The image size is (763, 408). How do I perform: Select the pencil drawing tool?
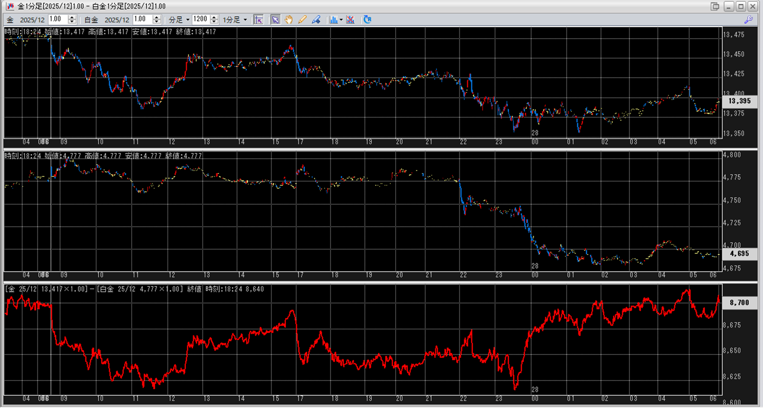point(302,20)
